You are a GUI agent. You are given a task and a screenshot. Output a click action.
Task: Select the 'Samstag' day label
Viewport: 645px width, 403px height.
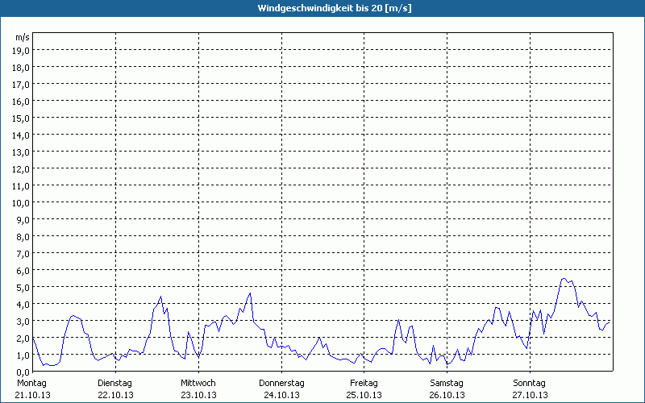click(x=447, y=384)
